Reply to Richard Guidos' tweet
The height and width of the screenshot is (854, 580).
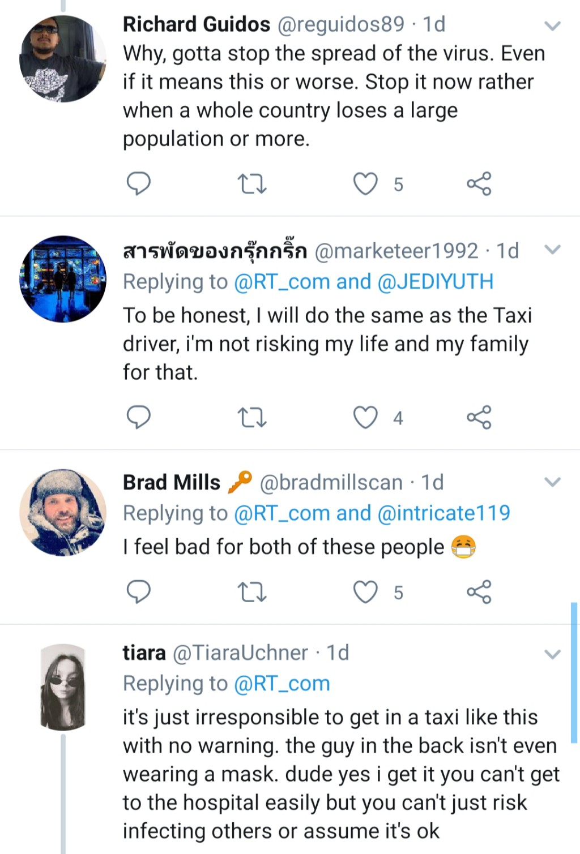[138, 183]
